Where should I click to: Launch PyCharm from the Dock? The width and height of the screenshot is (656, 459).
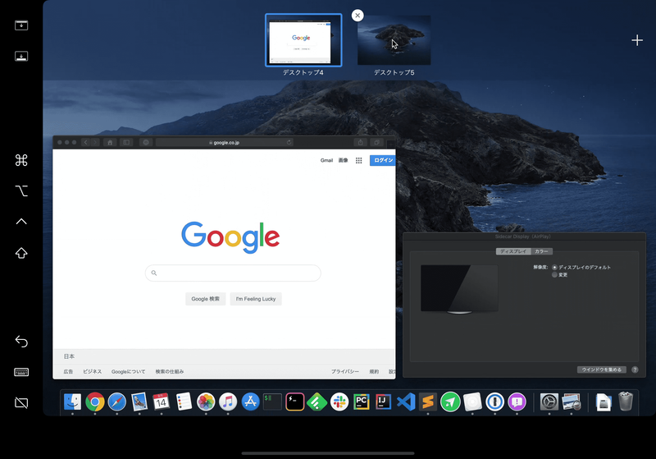pos(362,402)
